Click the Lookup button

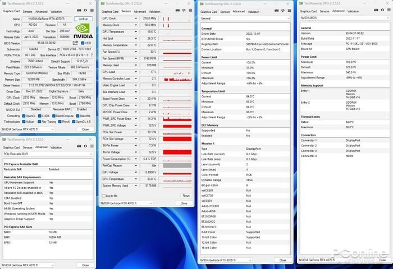tap(83, 18)
